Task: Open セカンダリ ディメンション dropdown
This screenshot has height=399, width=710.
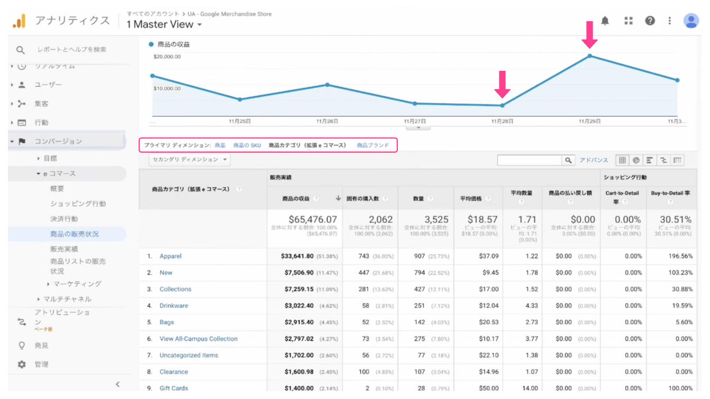Action: tap(190, 160)
